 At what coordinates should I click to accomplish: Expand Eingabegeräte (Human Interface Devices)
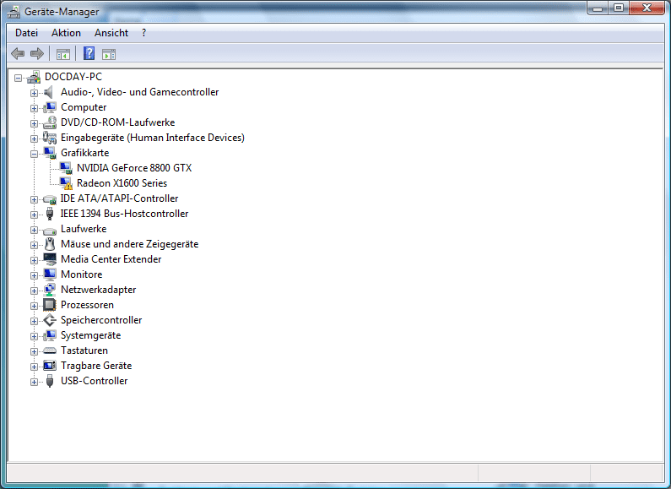34,139
